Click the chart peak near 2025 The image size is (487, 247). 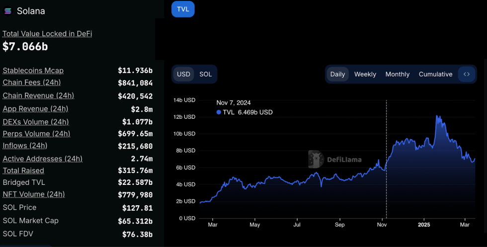[x=437, y=116]
